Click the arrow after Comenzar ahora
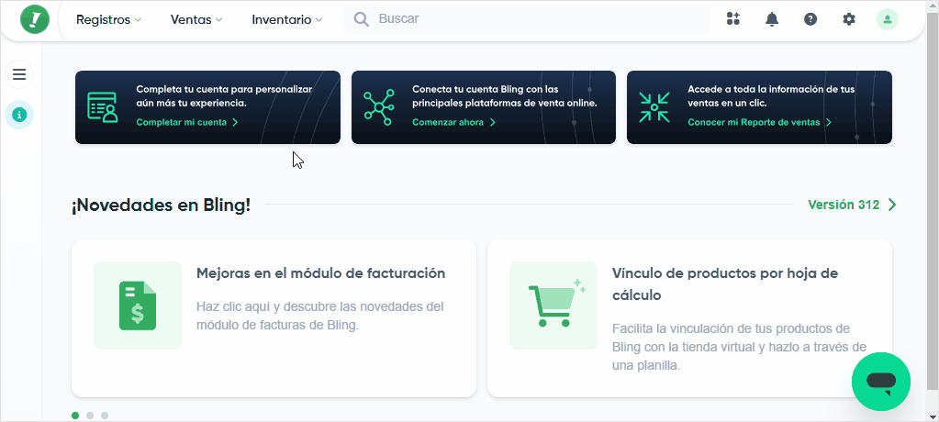 pos(493,122)
